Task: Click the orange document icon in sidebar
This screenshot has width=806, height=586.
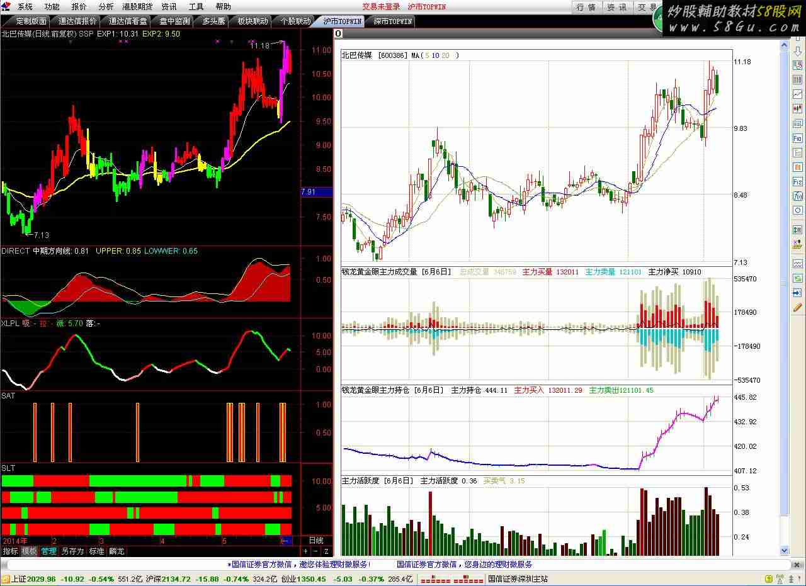Action: tap(797, 167)
